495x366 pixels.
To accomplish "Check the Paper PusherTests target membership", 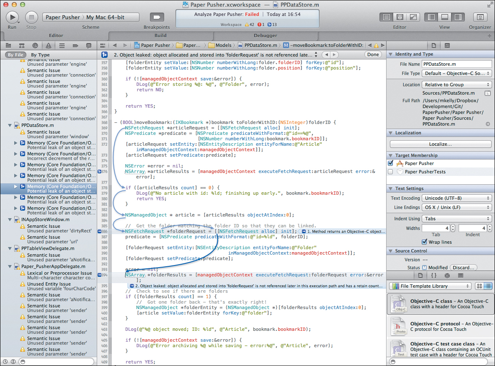I will tap(390, 172).
